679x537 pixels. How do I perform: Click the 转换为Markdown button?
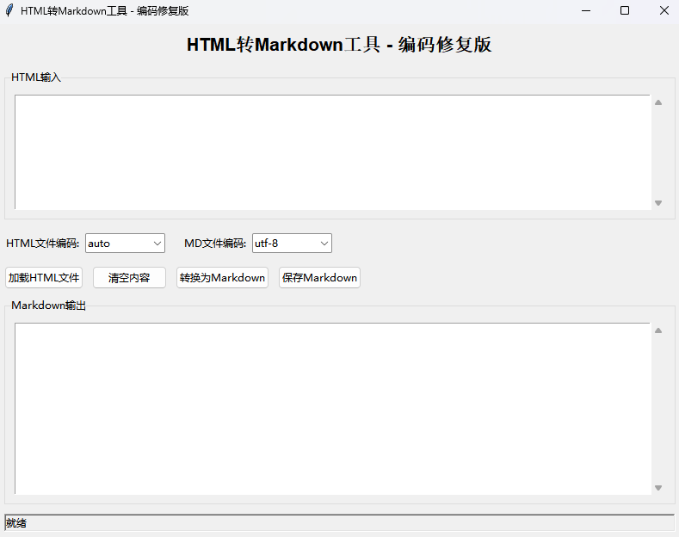[222, 278]
